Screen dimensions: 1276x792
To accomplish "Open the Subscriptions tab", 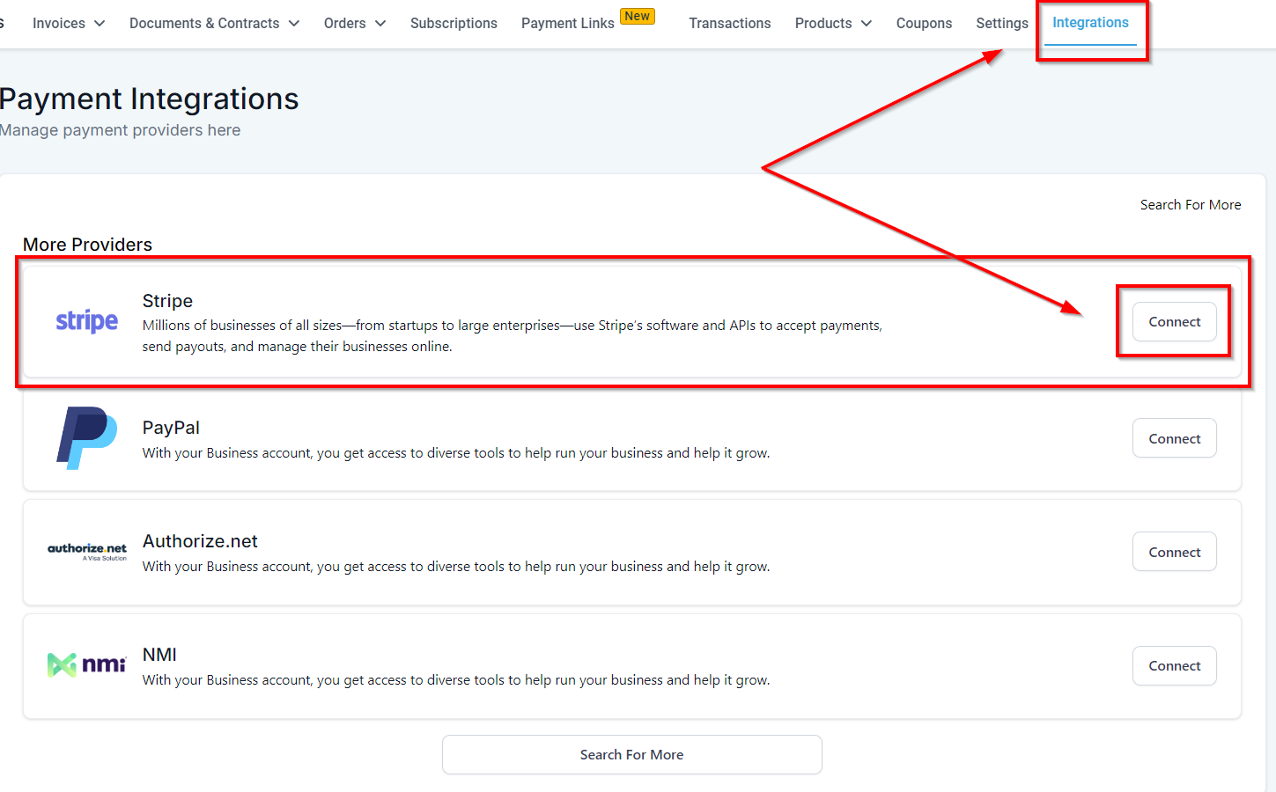I will click(x=454, y=24).
